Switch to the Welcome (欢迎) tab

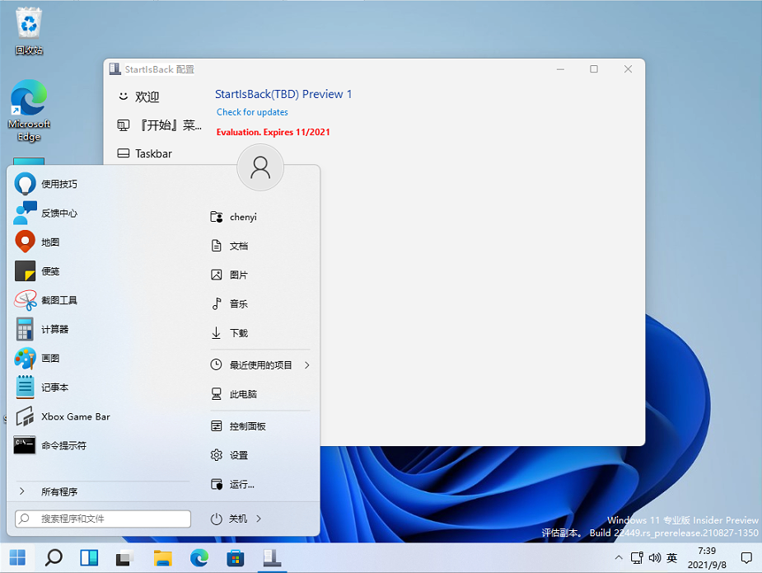click(x=147, y=97)
